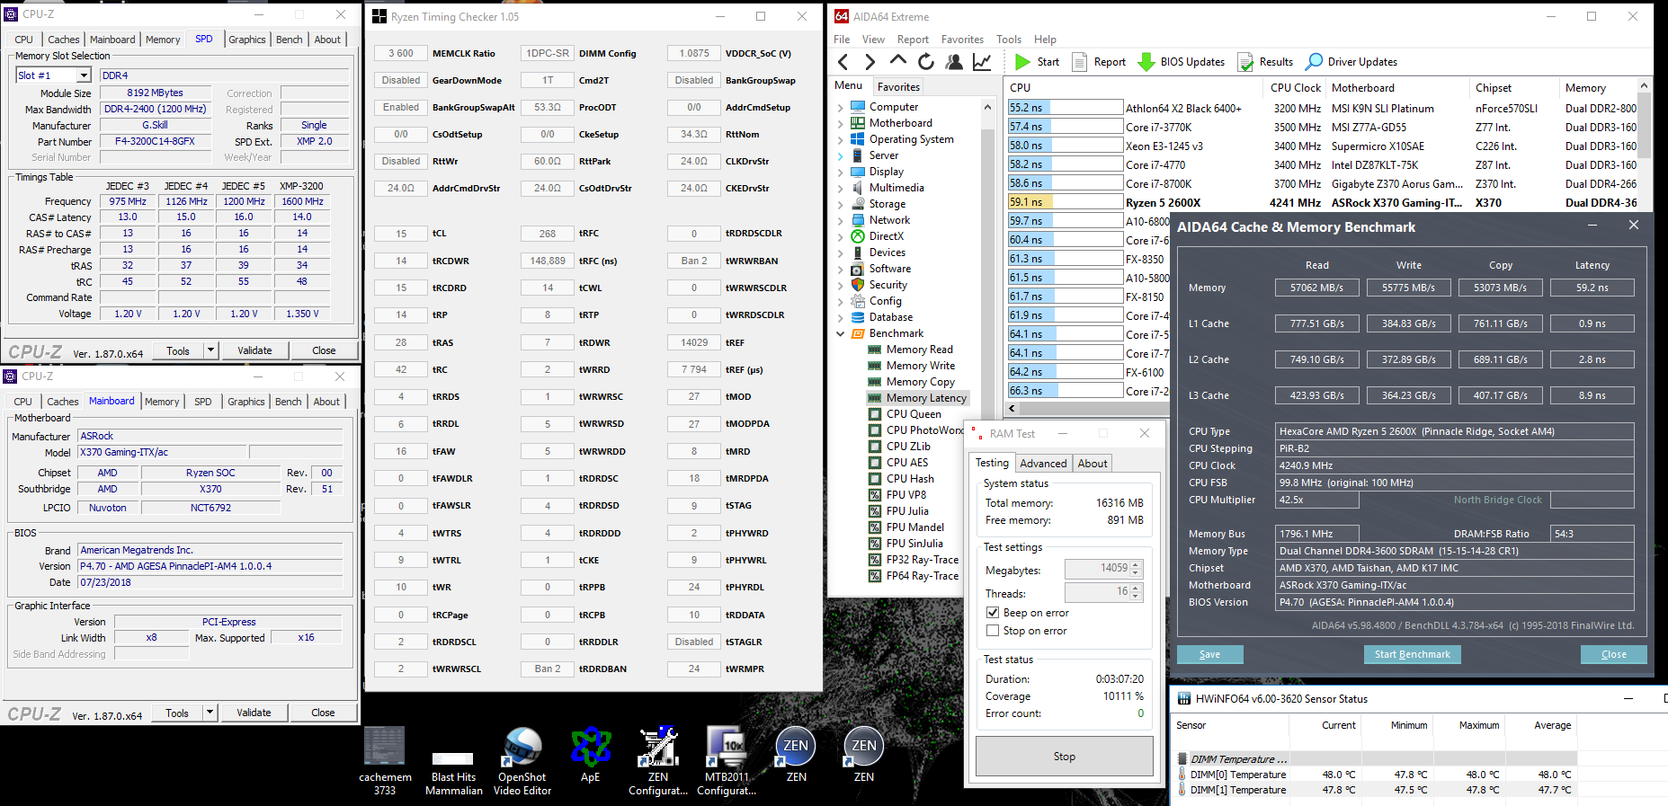Open Report from AIDA64 toolbar

pyautogui.click(x=1099, y=62)
